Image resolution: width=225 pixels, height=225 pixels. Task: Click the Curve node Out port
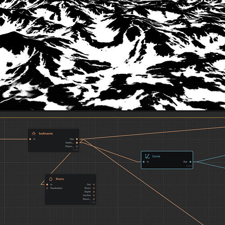(190, 162)
